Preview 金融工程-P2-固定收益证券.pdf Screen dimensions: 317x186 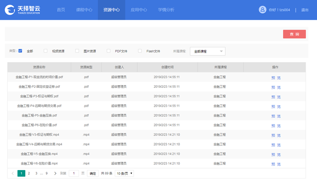pyautogui.click(x=276, y=87)
